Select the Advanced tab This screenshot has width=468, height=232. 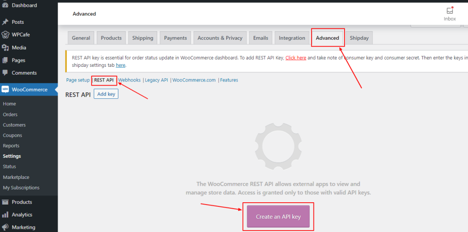(327, 38)
